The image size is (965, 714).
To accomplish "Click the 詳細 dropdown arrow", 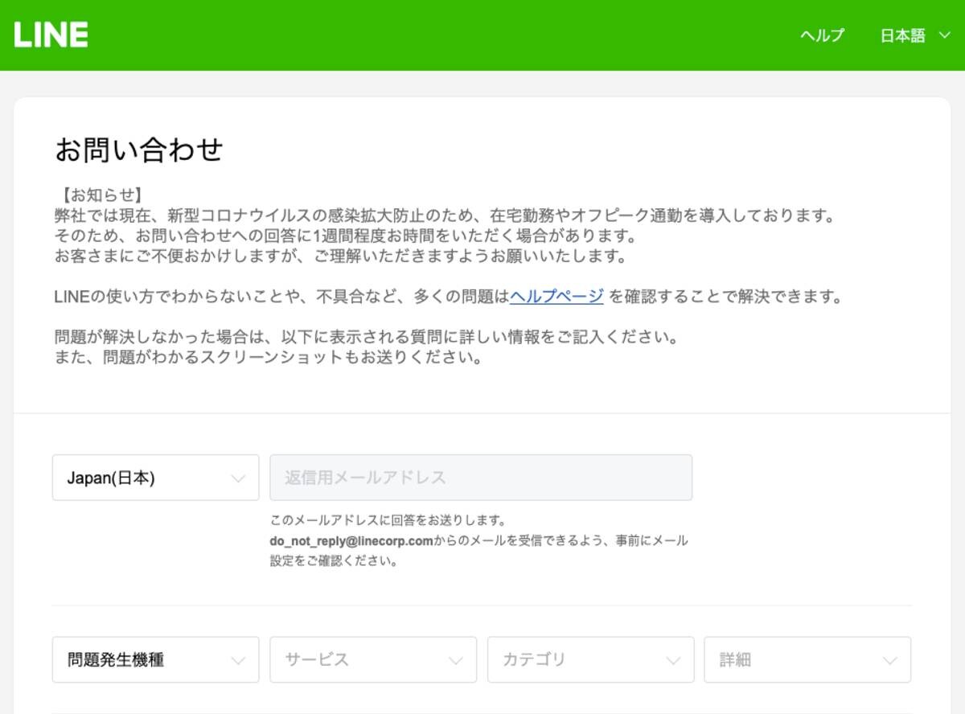I will (x=891, y=659).
